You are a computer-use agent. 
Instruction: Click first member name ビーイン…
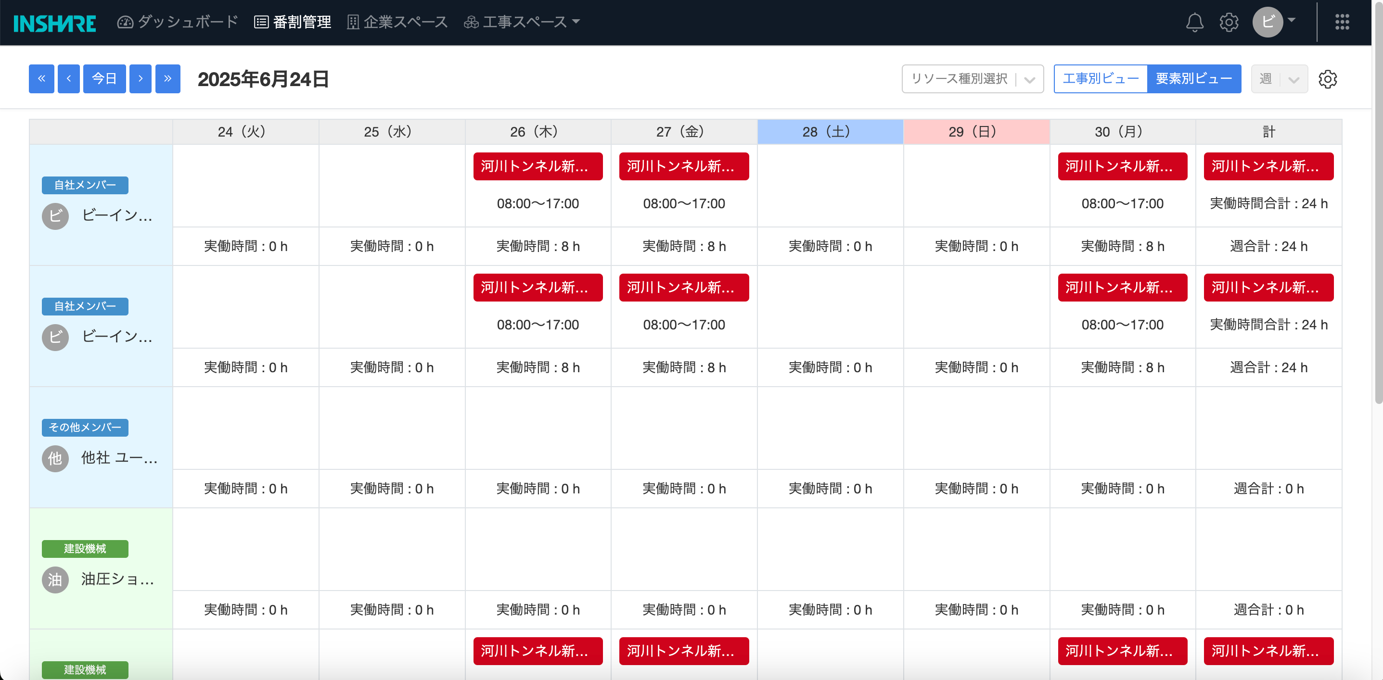tap(117, 216)
